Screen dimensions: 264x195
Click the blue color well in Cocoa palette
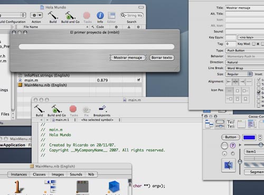click(249, 137)
